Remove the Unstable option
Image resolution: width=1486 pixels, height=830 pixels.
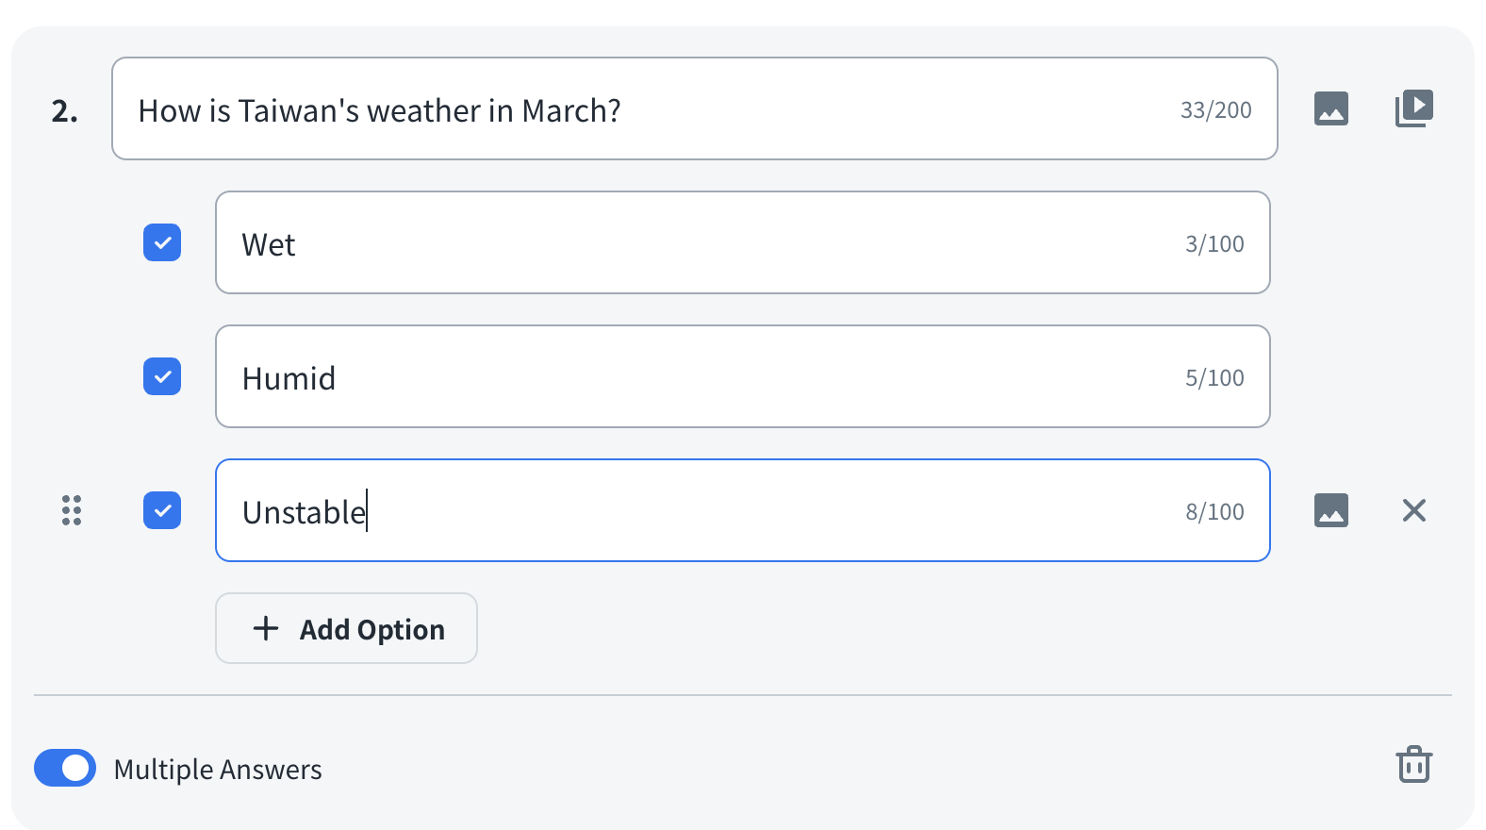coord(1413,510)
